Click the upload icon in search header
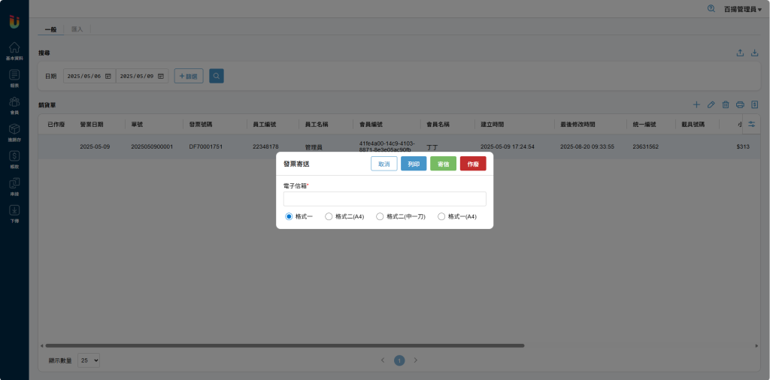770x380 pixels. tap(740, 53)
